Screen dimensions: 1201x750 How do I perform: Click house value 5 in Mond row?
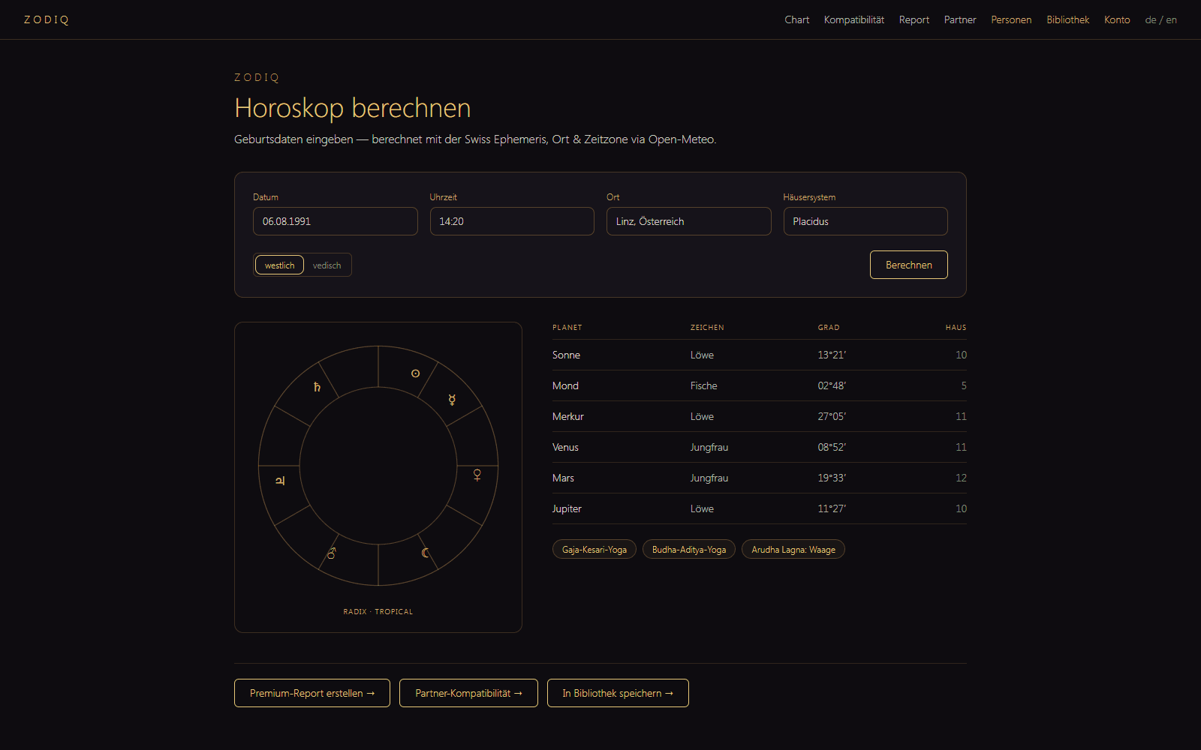coord(964,385)
